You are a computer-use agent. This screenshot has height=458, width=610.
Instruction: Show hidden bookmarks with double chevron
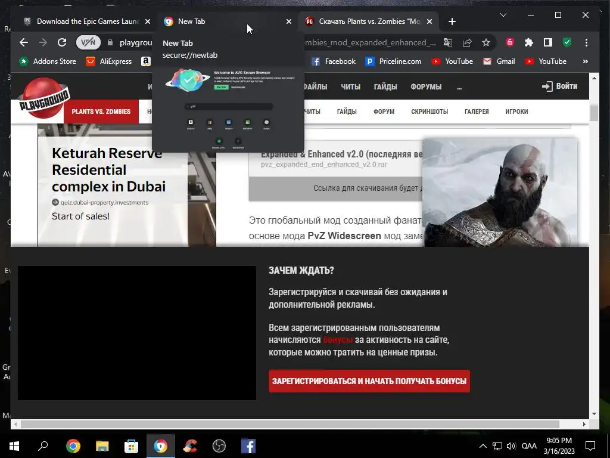point(585,61)
